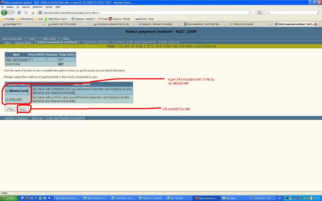Switch to Ny mappe taskbar window
322x201 pixels.
234,198
